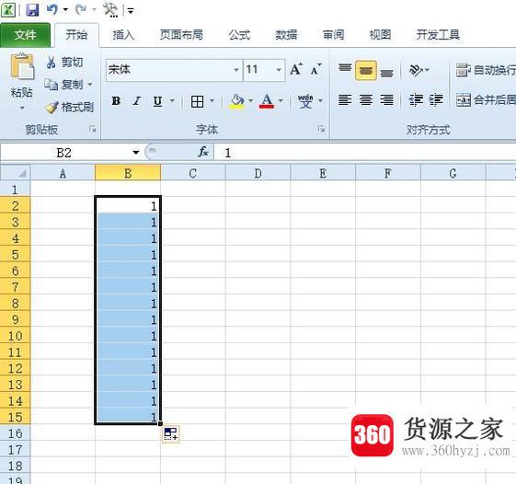Toggle align text left

pos(345,99)
